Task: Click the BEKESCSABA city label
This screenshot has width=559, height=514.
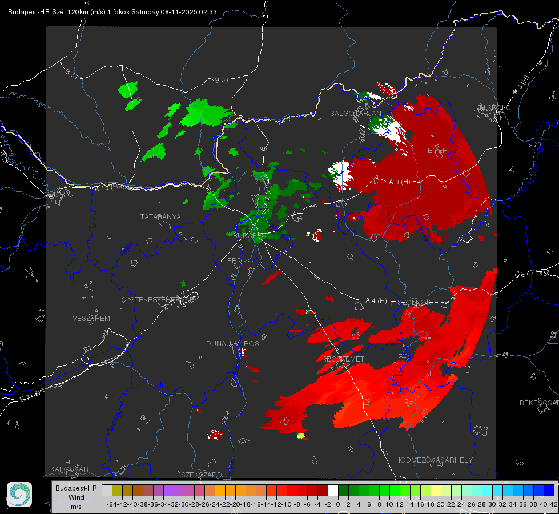Action: (x=539, y=403)
